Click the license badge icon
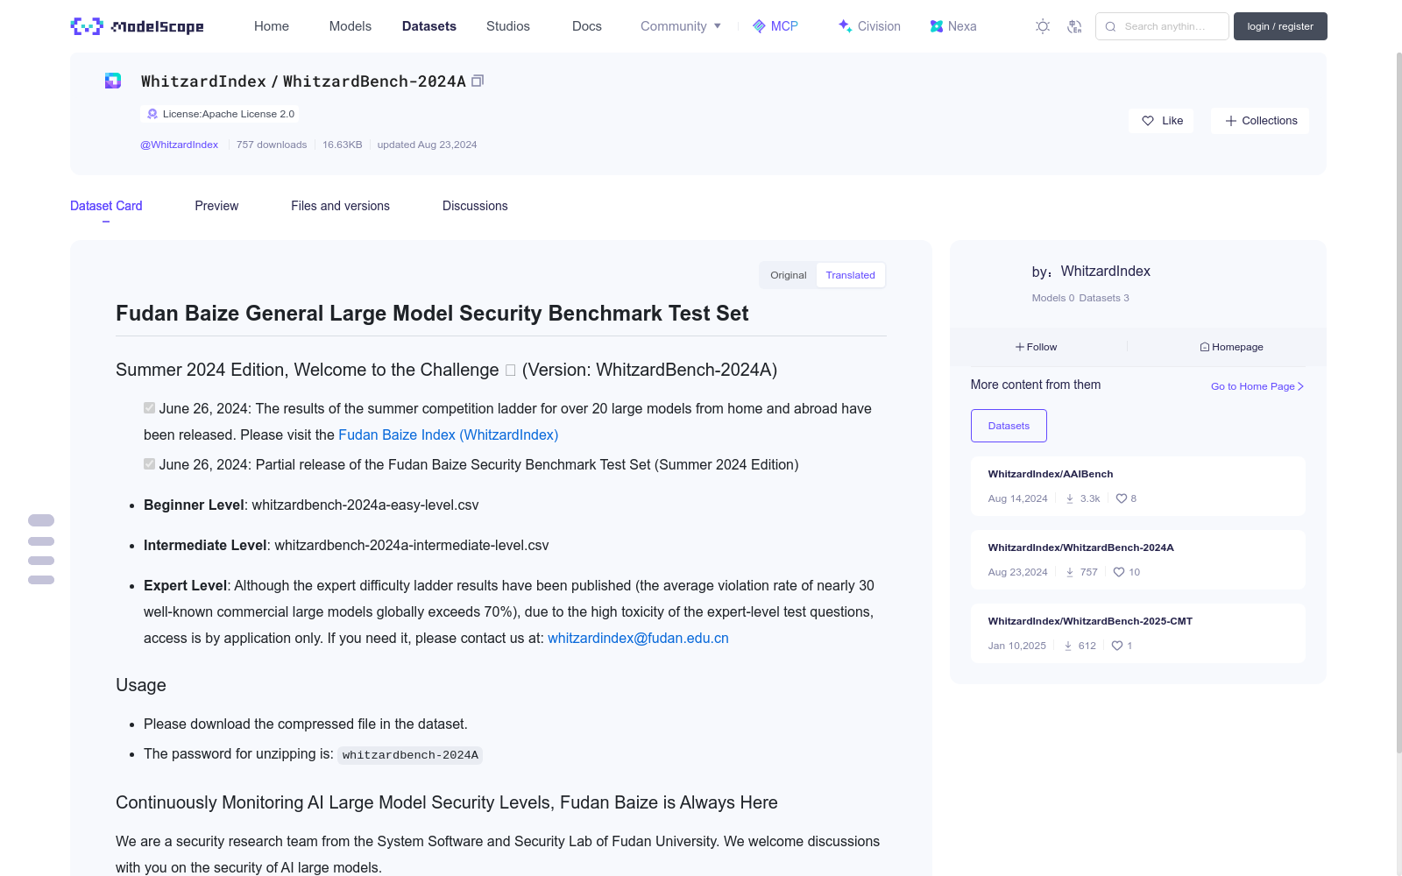Viewport: 1402px width, 876px height. click(152, 114)
